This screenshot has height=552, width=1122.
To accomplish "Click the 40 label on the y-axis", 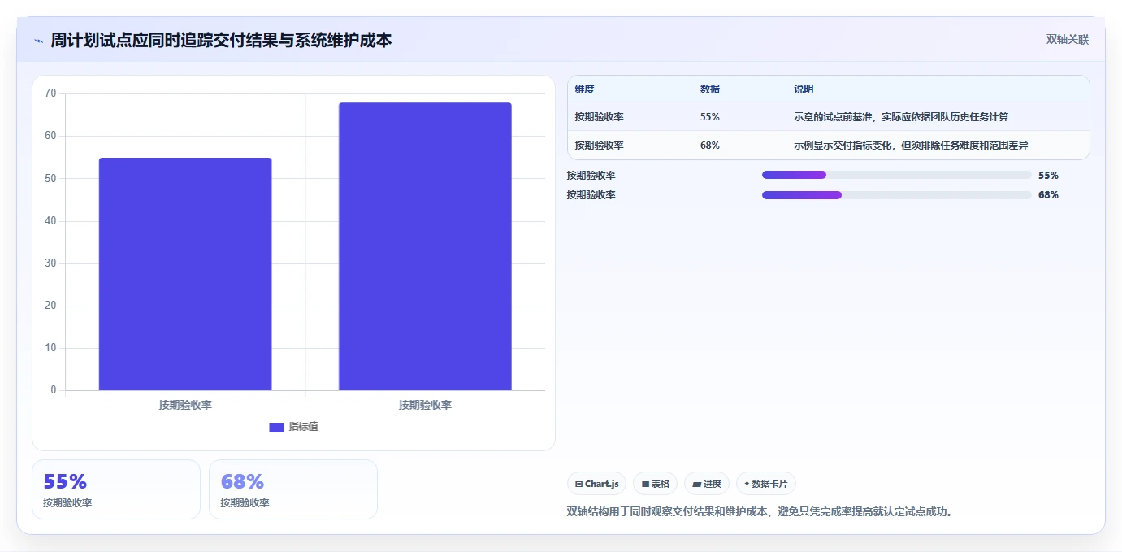I will [x=50, y=220].
